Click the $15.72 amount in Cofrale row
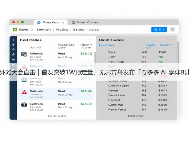The width and height of the screenshot is (192, 144). 86,104
